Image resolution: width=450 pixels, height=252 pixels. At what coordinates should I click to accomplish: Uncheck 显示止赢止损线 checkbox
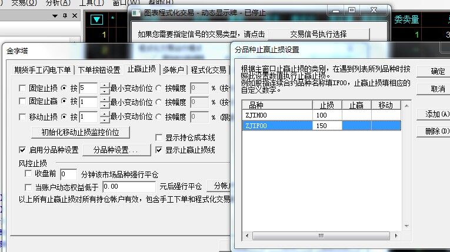coord(159,150)
